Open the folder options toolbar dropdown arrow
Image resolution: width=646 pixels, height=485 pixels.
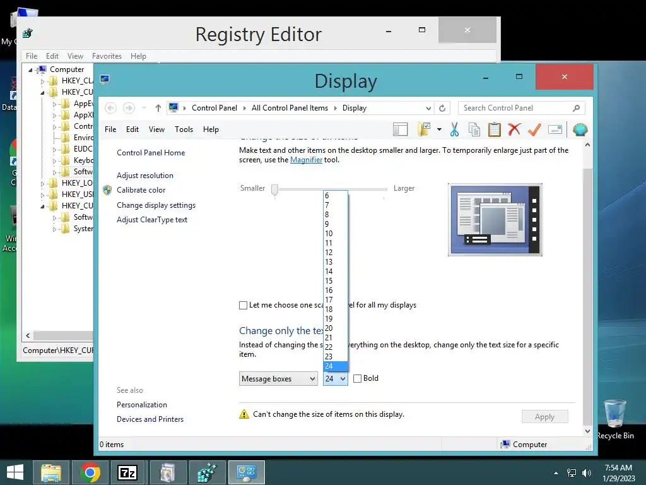[439, 129]
